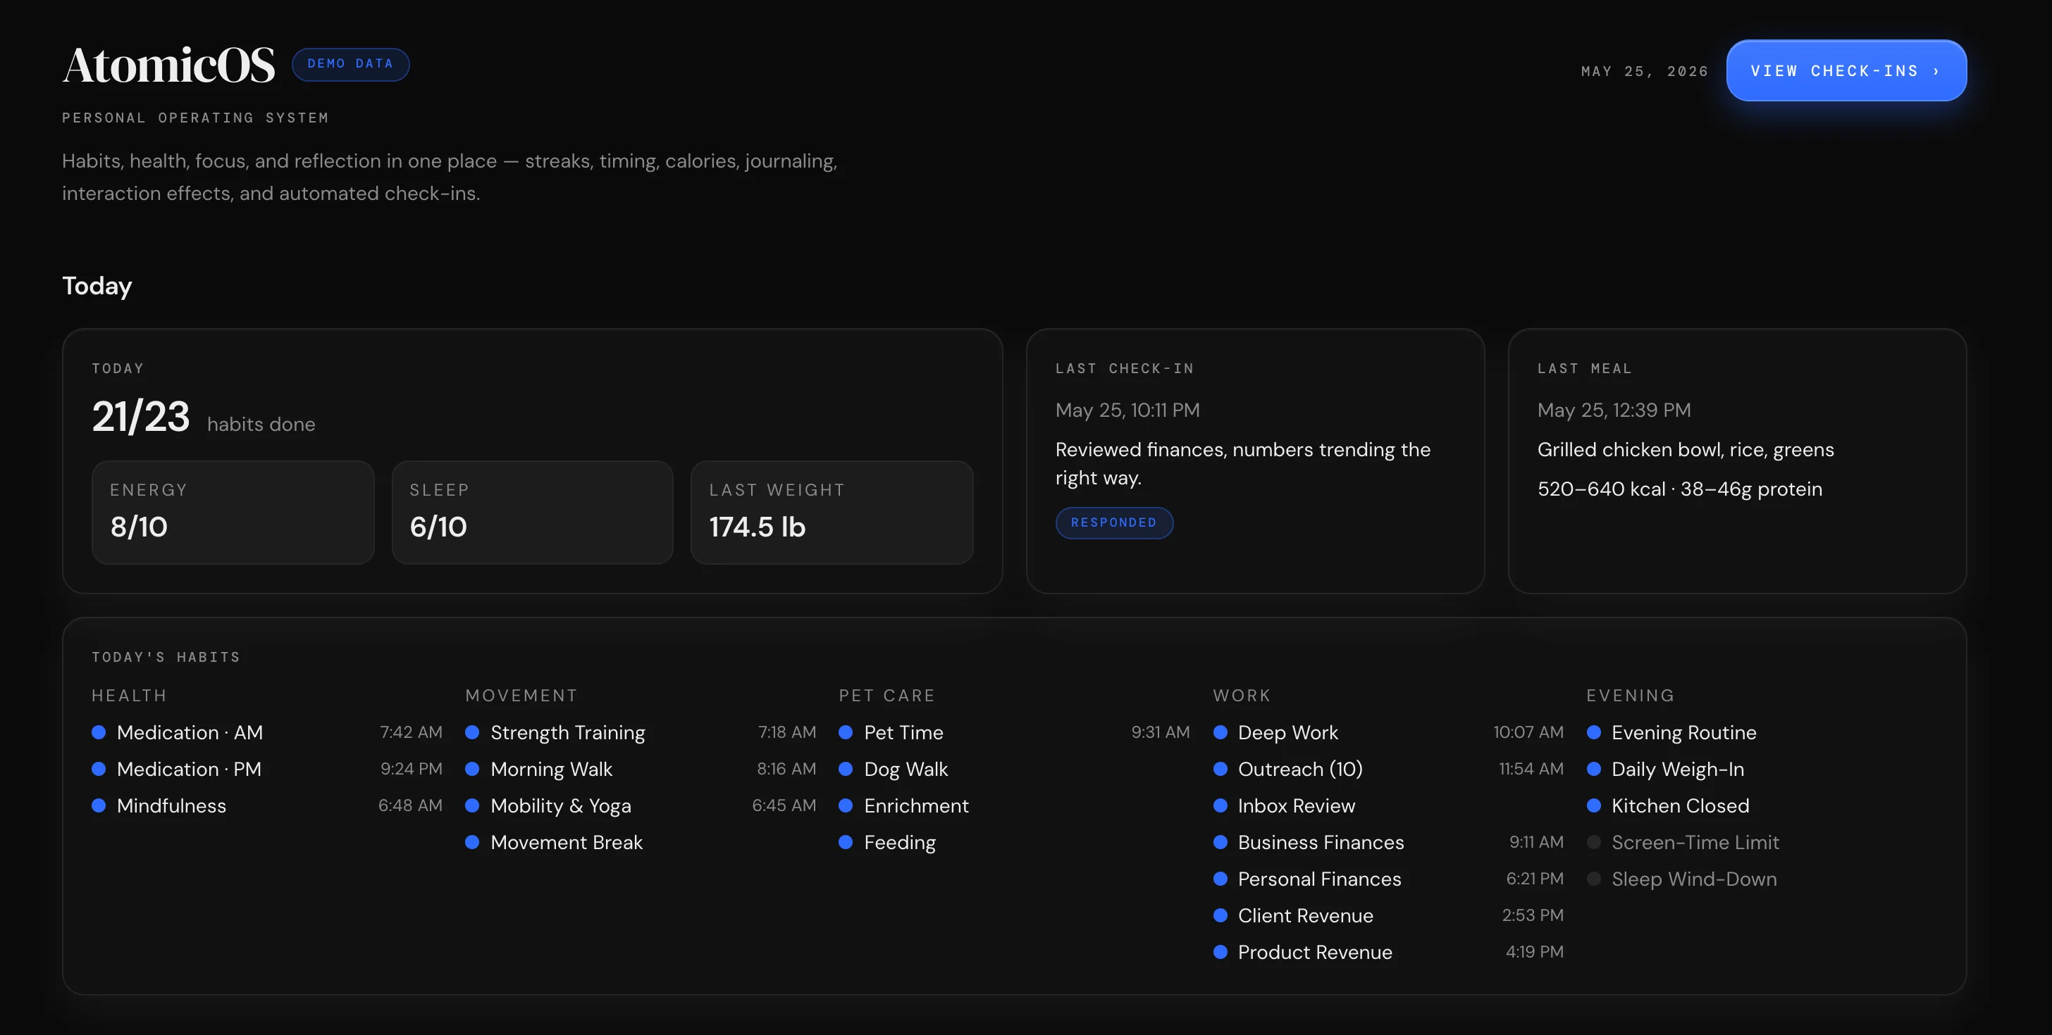Toggle the Morning Walk status dot

pos(472,769)
